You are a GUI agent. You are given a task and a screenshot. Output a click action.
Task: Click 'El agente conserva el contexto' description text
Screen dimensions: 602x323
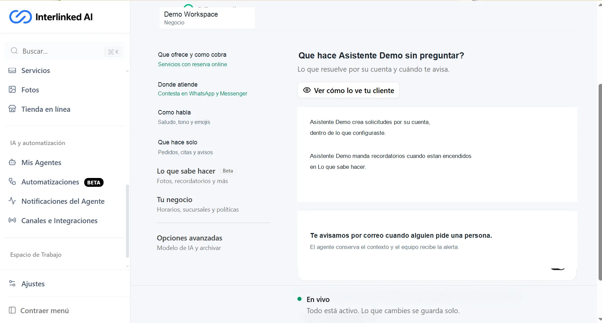click(384, 247)
